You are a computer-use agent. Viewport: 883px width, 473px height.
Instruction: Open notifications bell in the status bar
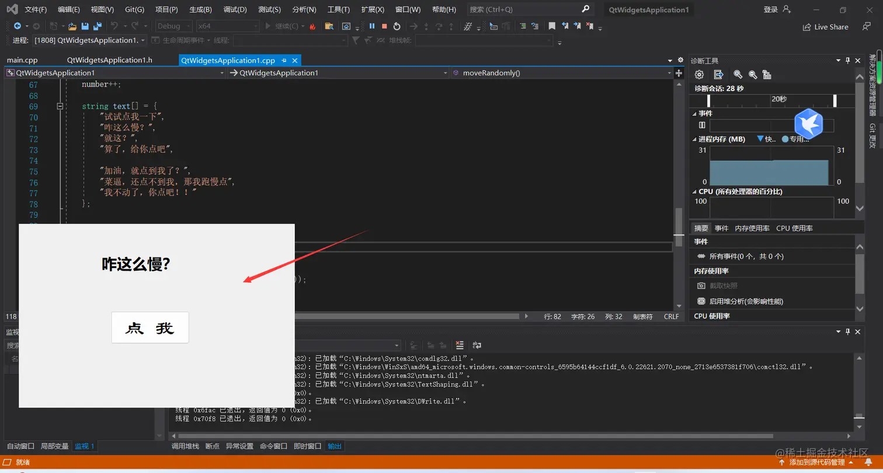tap(868, 462)
